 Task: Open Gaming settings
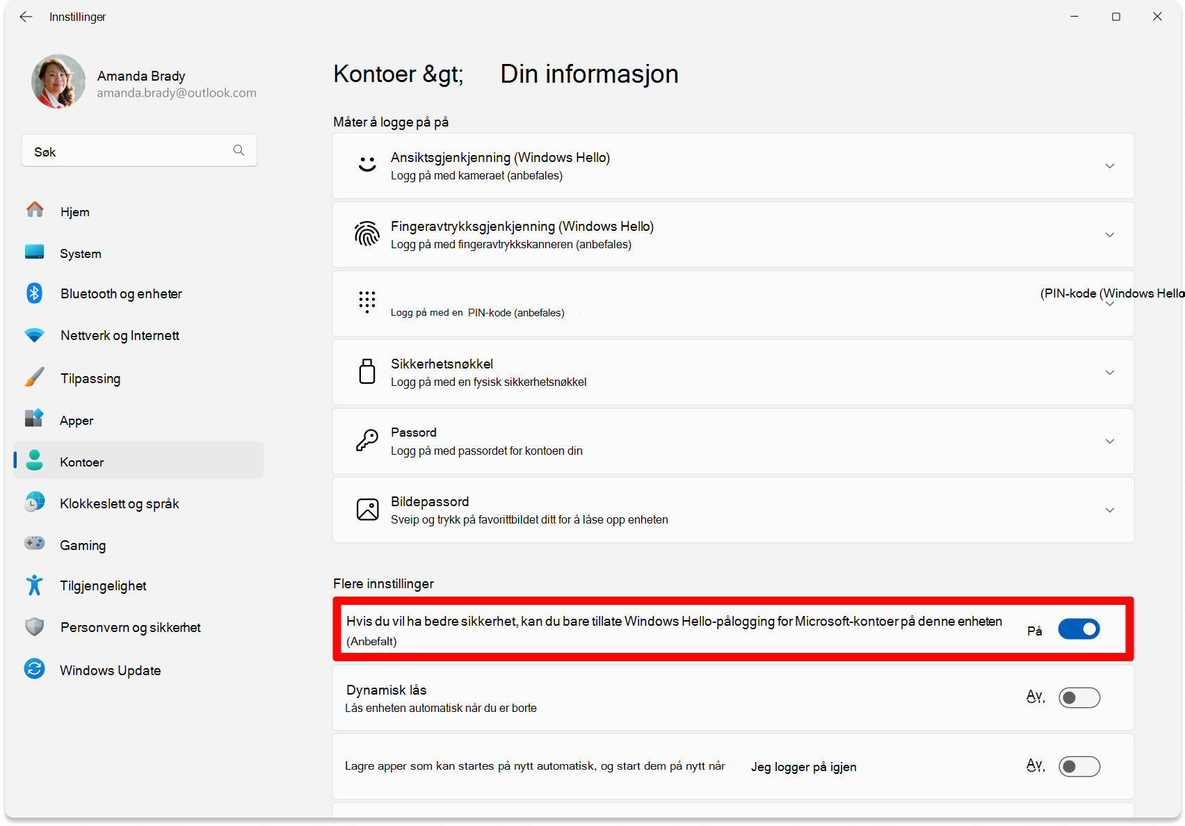(x=139, y=545)
